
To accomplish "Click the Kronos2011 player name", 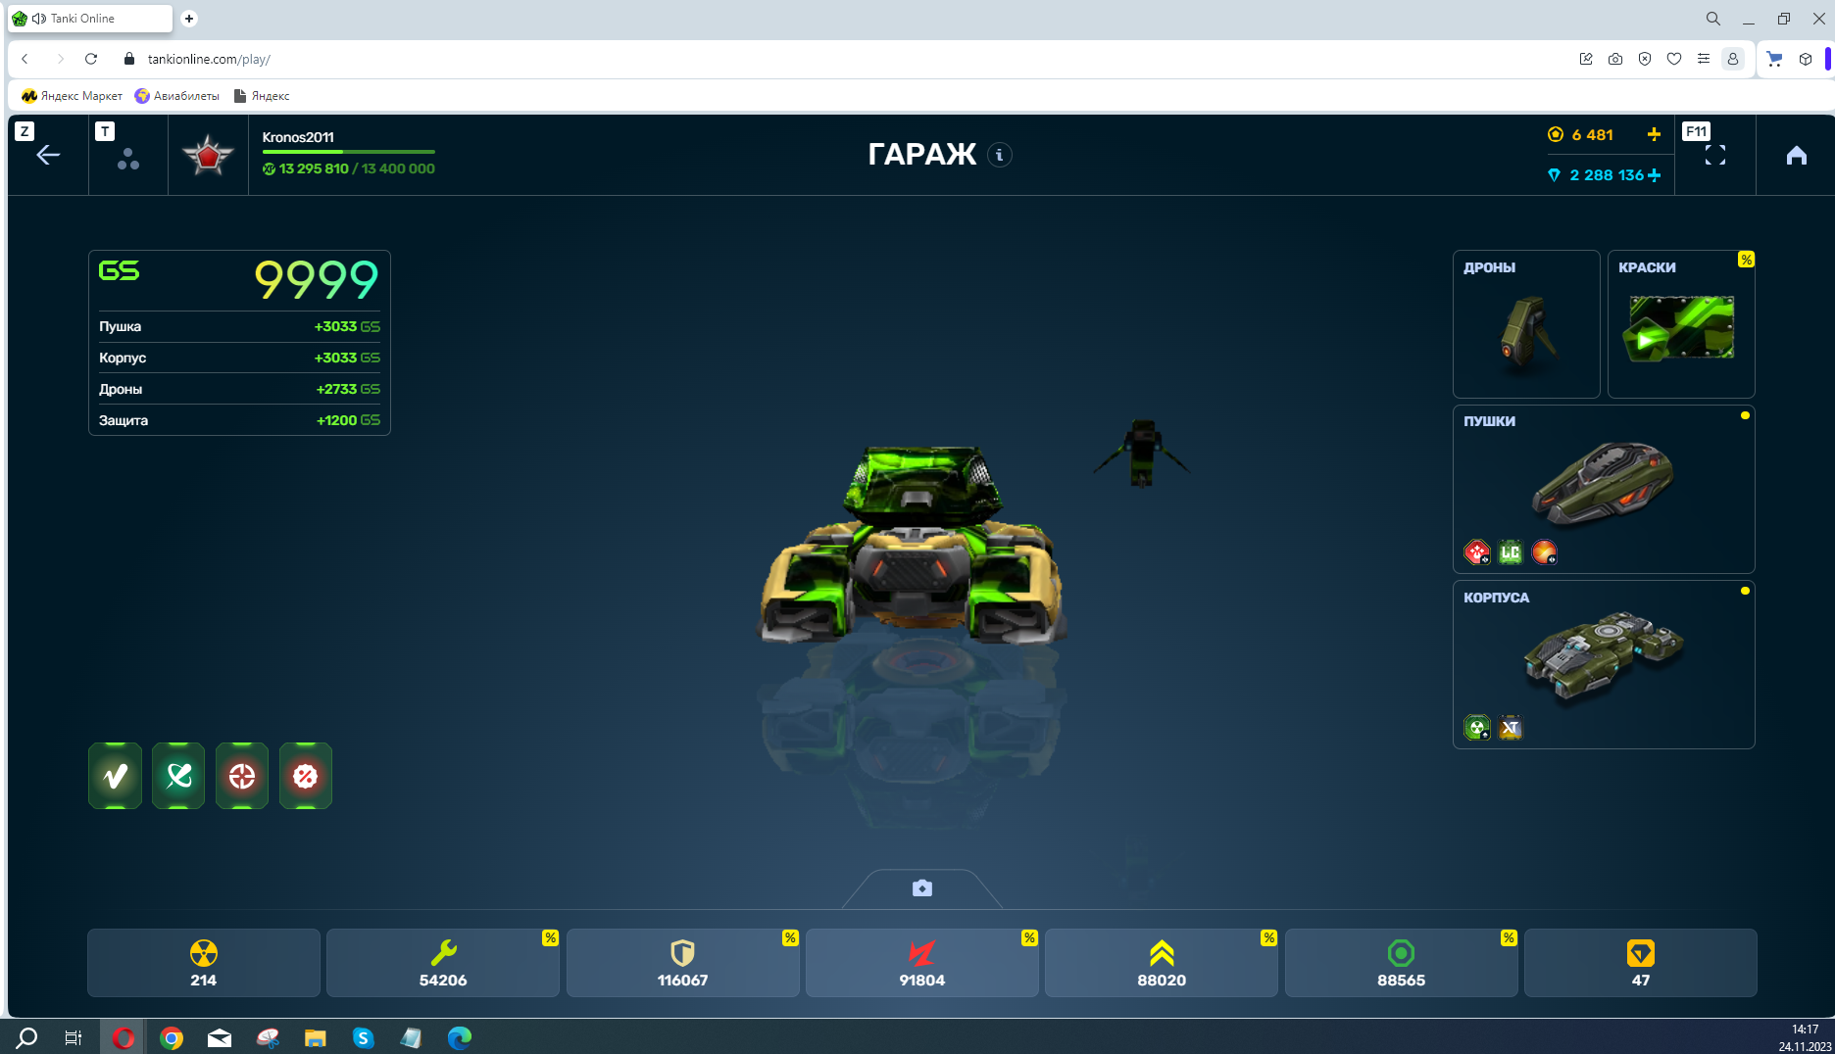I will (298, 137).
